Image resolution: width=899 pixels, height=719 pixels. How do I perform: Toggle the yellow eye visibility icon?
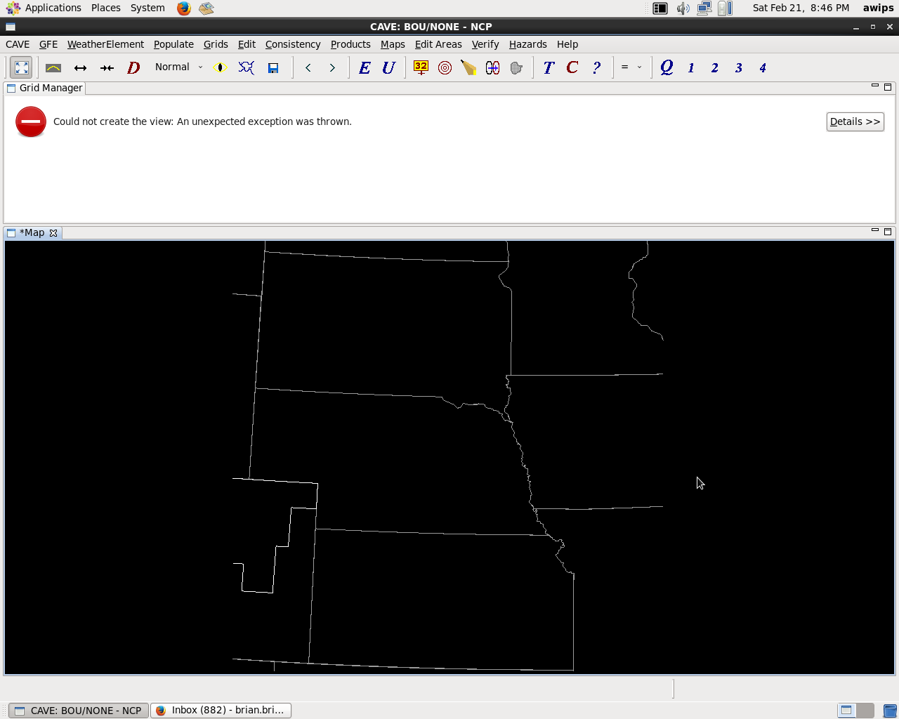[x=221, y=68]
